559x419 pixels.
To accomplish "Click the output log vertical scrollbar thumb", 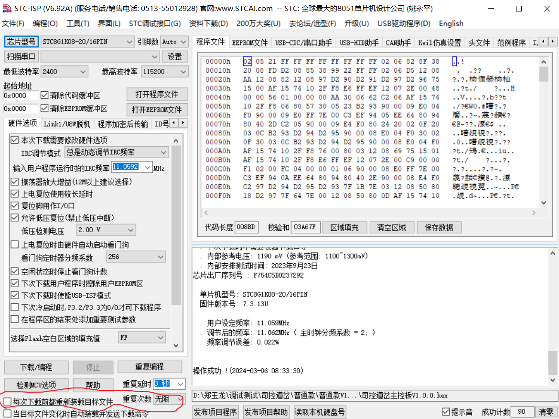I will 553,362.
